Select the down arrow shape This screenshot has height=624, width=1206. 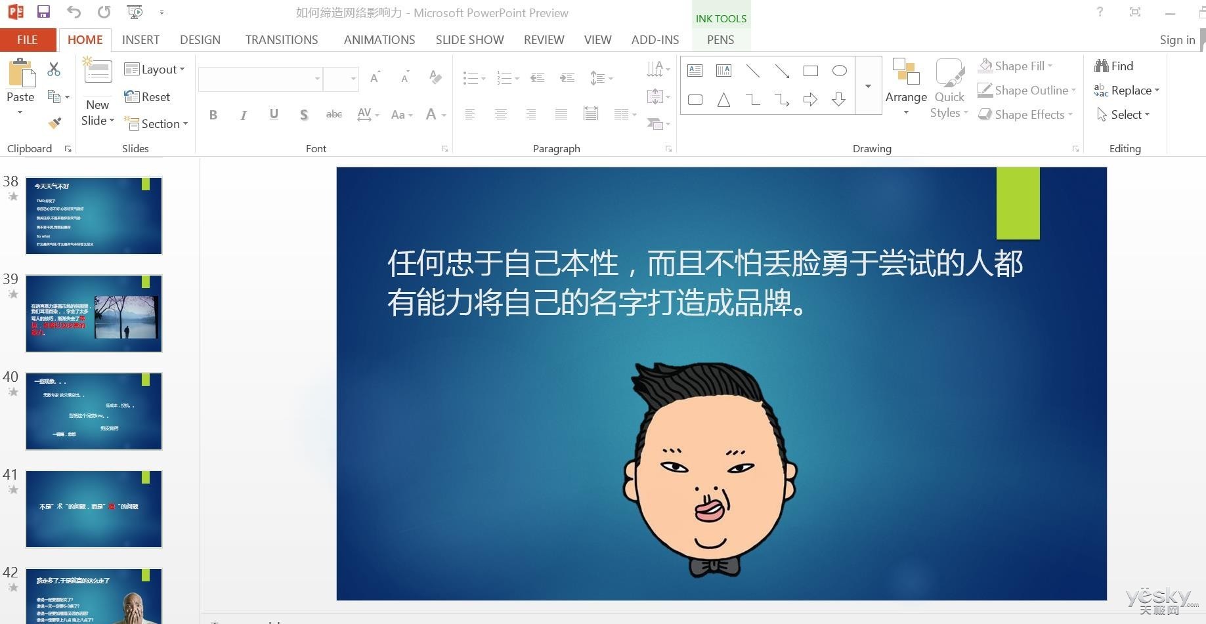838,100
